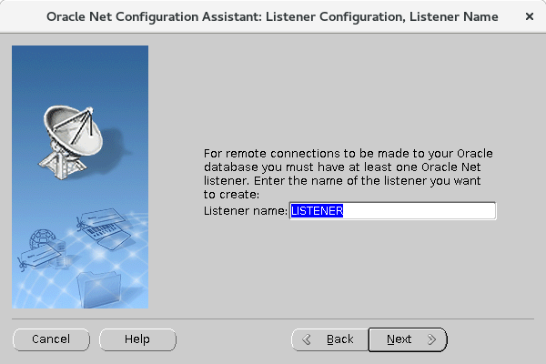Click the geodesic dome graphic in banner
546x364 pixels.
(42, 238)
